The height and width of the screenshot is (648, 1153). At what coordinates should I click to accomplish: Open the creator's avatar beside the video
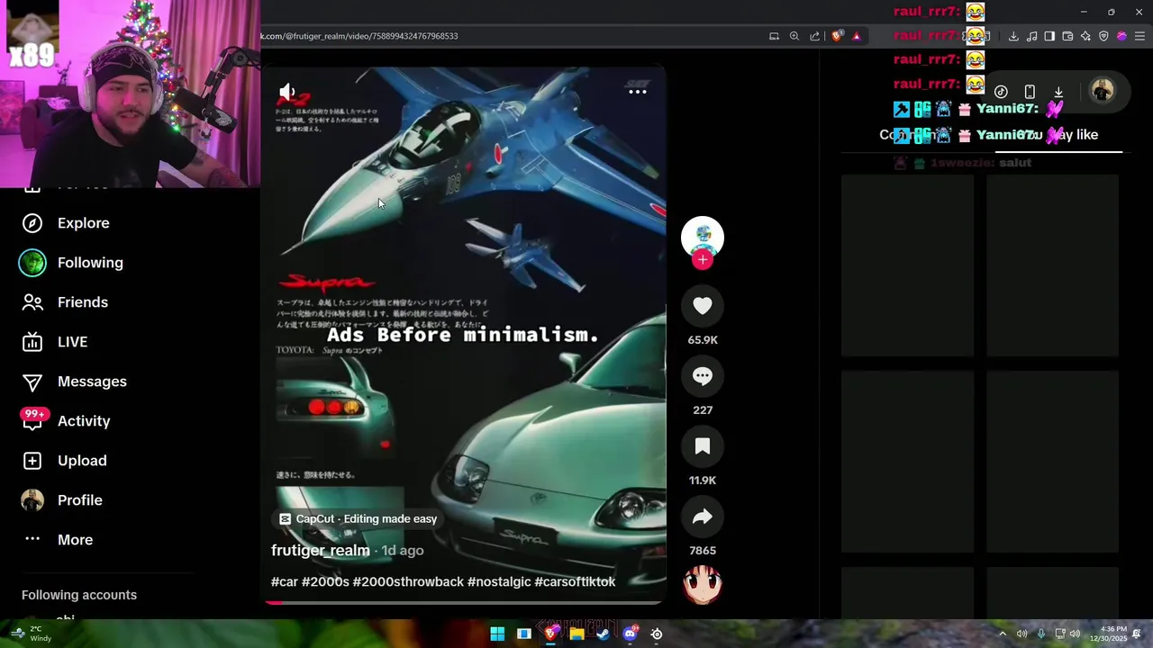pyautogui.click(x=703, y=237)
